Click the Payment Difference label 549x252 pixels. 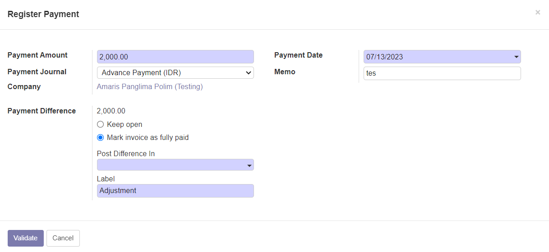point(42,111)
